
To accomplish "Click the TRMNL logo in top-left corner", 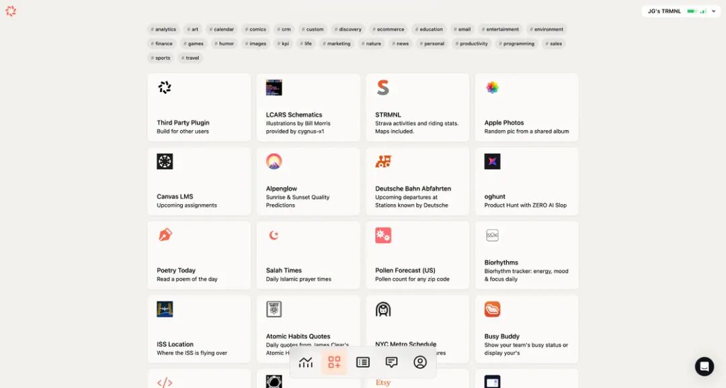I will click(x=11, y=11).
